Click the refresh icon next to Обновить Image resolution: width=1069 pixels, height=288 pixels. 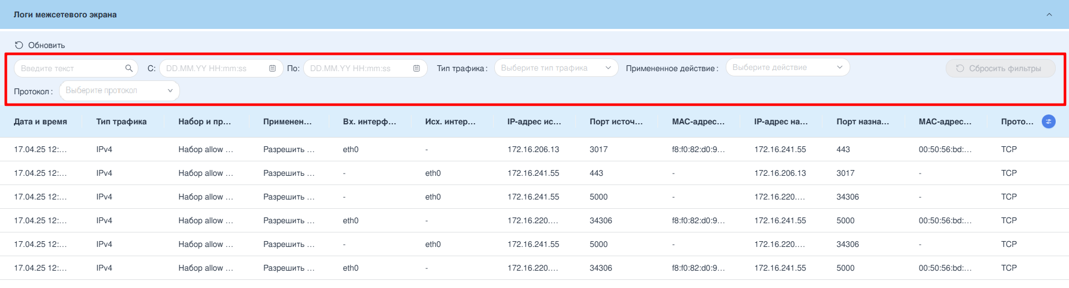pyautogui.click(x=19, y=45)
